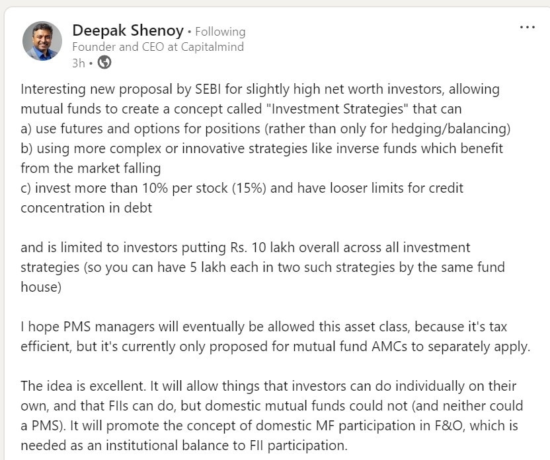
Task: Click the line starting "b) using more complex"
Action: 262,148
